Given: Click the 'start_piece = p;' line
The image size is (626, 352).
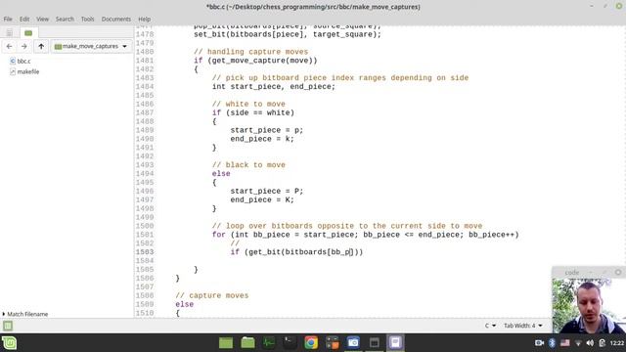Looking at the screenshot, I should click(267, 130).
